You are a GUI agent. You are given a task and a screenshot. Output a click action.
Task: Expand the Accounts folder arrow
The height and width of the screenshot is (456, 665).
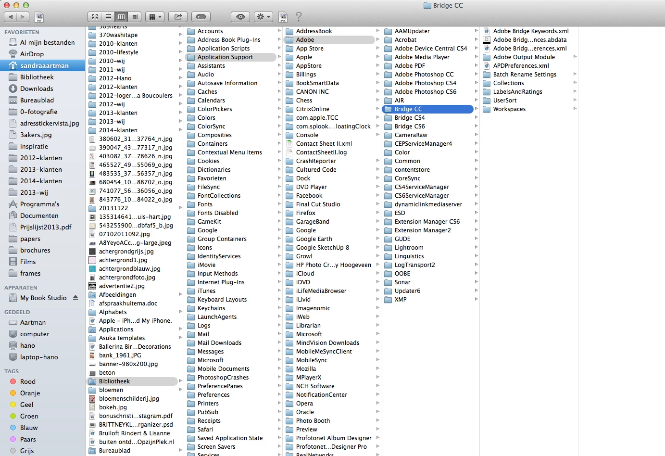coord(279,31)
